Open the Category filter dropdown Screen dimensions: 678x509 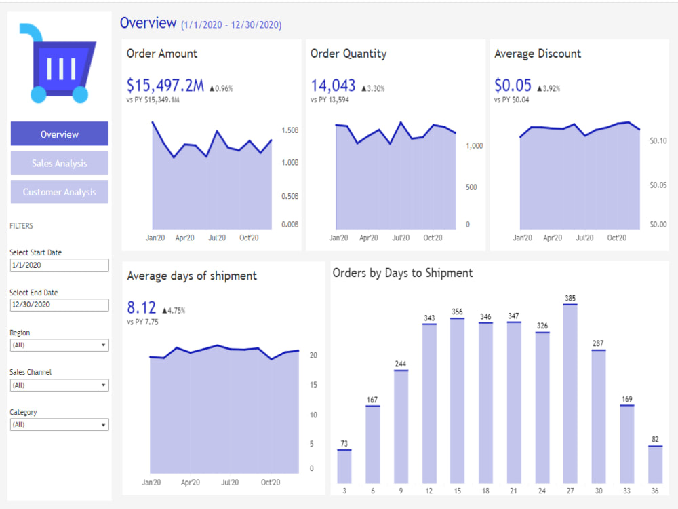[59, 424]
